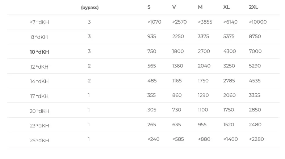Click bypass value for 12 °dKH row
This screenshot has height=159, width=285.
pyautogui.click(x=89, y=66)
